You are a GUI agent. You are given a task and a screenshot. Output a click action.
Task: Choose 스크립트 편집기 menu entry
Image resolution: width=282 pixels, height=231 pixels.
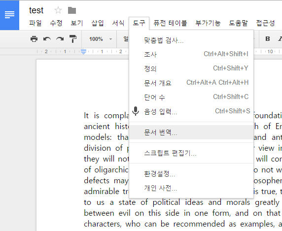coord(191,153)
